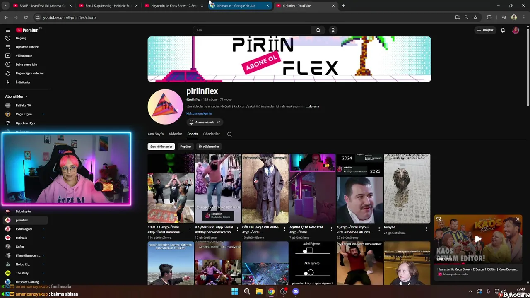
Task: Select Popüler filter chip
Action: tap(185, 147)
